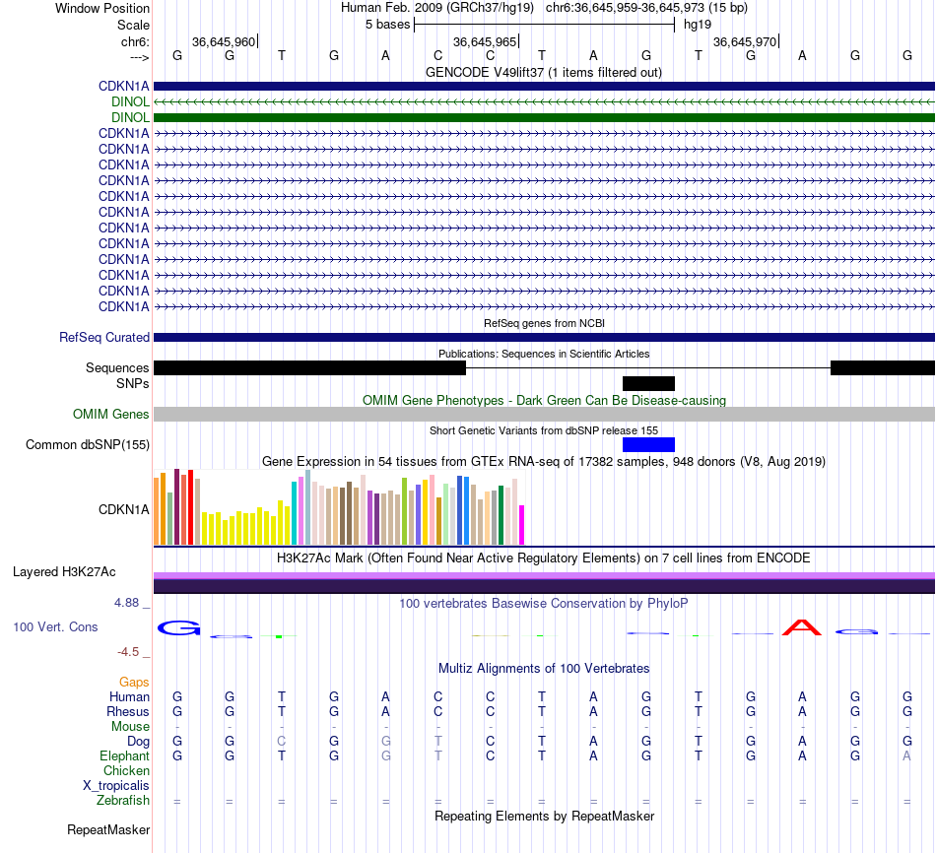
Task: Click the OMIM Genes track label
Action: point(110,415)
